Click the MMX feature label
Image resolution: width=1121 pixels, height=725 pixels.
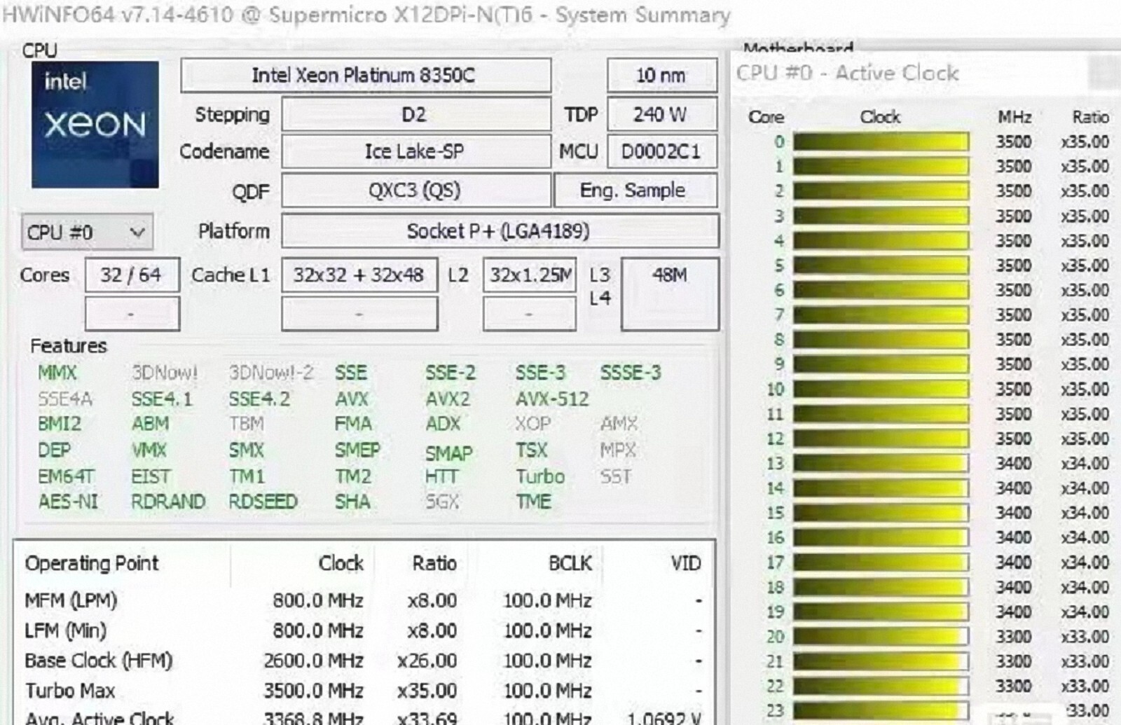(57, 373)
